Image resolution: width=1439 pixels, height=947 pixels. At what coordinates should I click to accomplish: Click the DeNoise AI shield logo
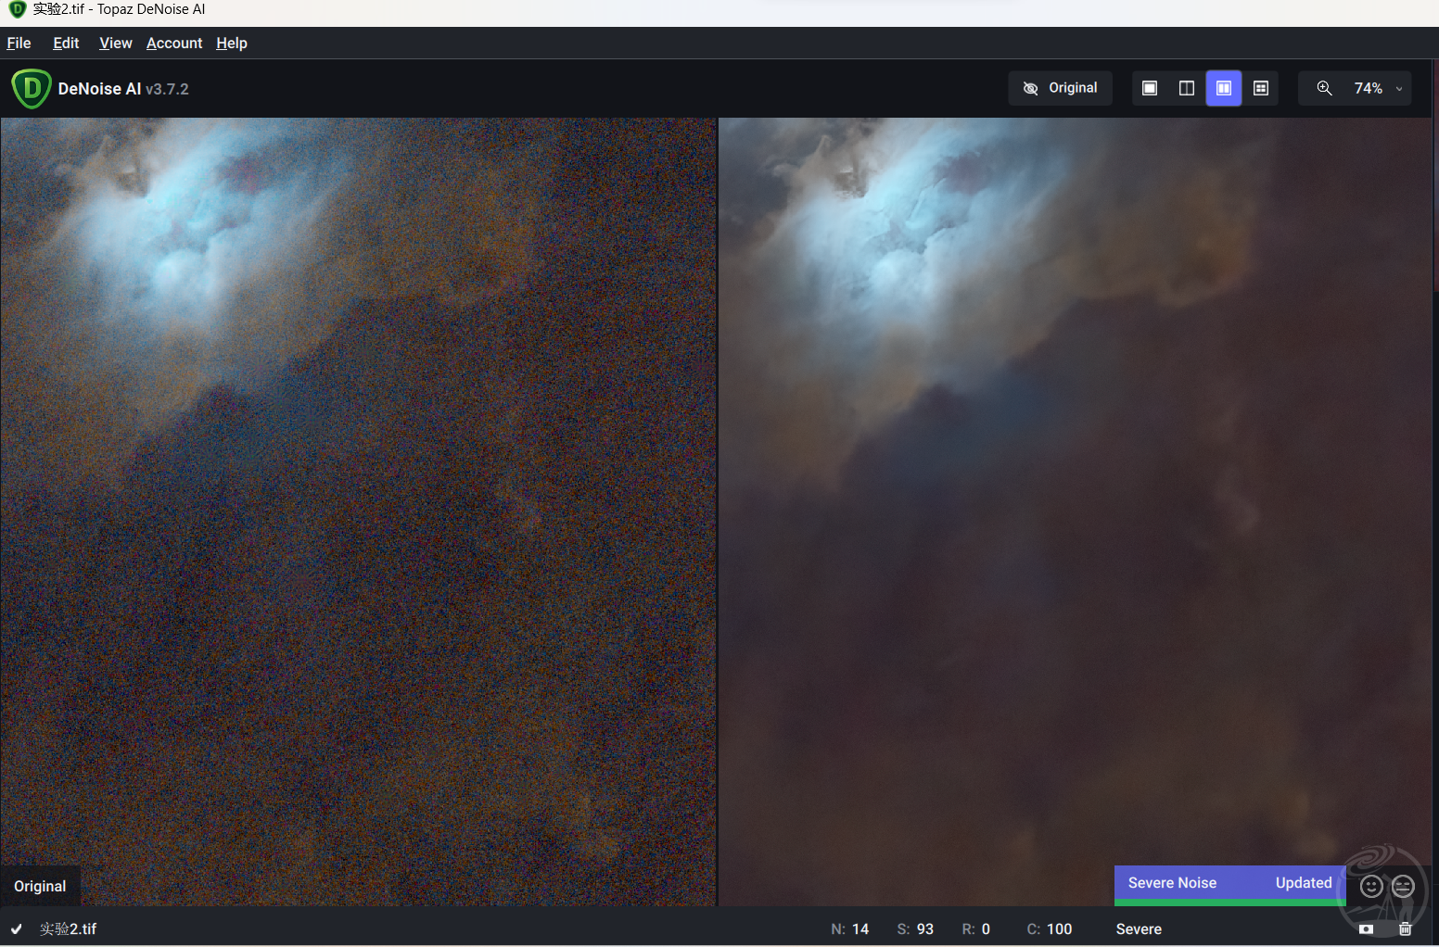31,89
